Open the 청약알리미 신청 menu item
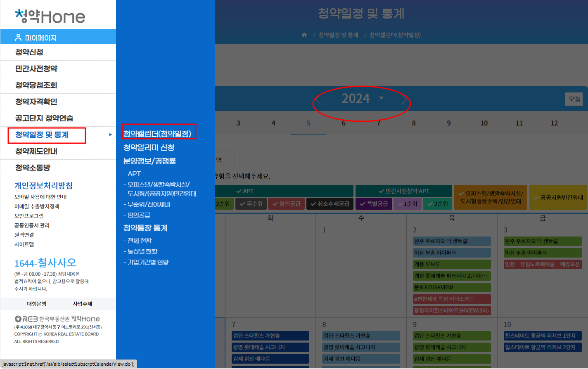 pyautogui.click(x=149, y=147)
